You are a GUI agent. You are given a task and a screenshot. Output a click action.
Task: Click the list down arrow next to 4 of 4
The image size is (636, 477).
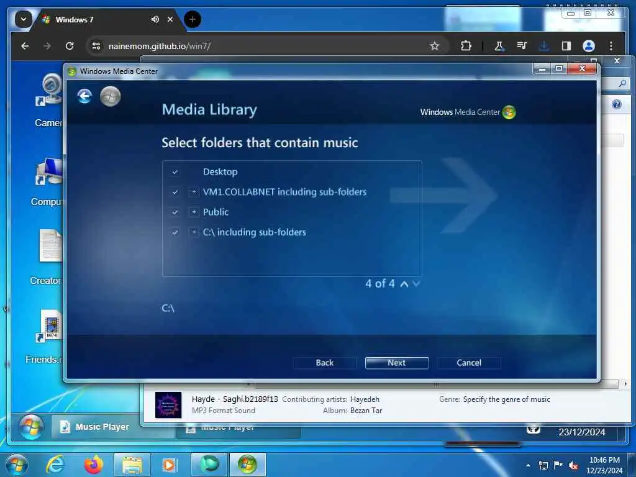click(416, 284)
